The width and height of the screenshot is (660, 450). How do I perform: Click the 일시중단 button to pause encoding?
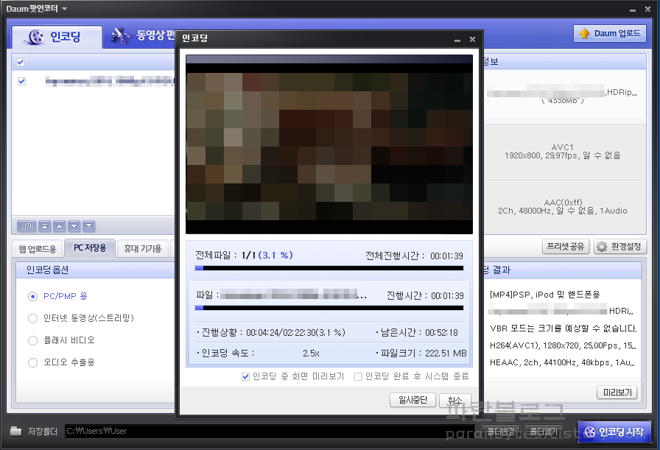coord(412,400)
